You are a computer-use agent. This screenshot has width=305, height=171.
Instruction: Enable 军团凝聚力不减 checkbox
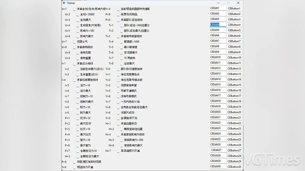(118, 151)
